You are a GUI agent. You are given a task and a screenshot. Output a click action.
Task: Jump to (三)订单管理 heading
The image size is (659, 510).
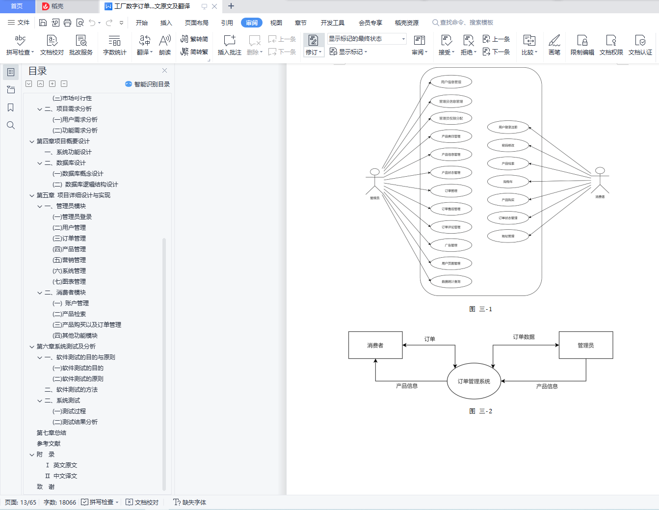tap(69, 239)
